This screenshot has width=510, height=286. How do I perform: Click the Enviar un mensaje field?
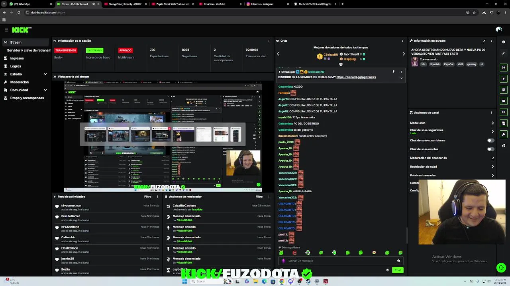tap(341, 261)
